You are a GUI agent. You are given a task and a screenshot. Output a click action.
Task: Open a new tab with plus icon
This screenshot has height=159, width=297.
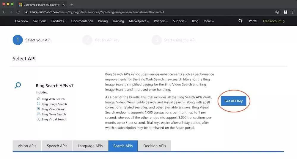72,5
